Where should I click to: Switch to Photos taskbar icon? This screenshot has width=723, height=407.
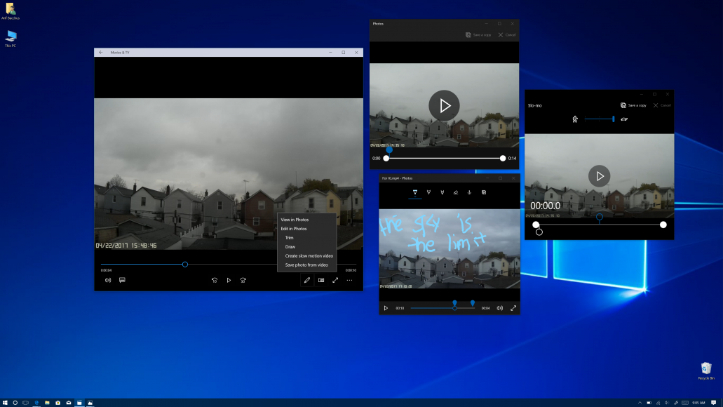click(90, 403)
